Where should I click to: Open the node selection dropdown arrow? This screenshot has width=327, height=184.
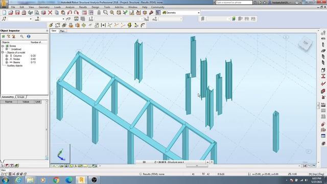tap(31, 19)
